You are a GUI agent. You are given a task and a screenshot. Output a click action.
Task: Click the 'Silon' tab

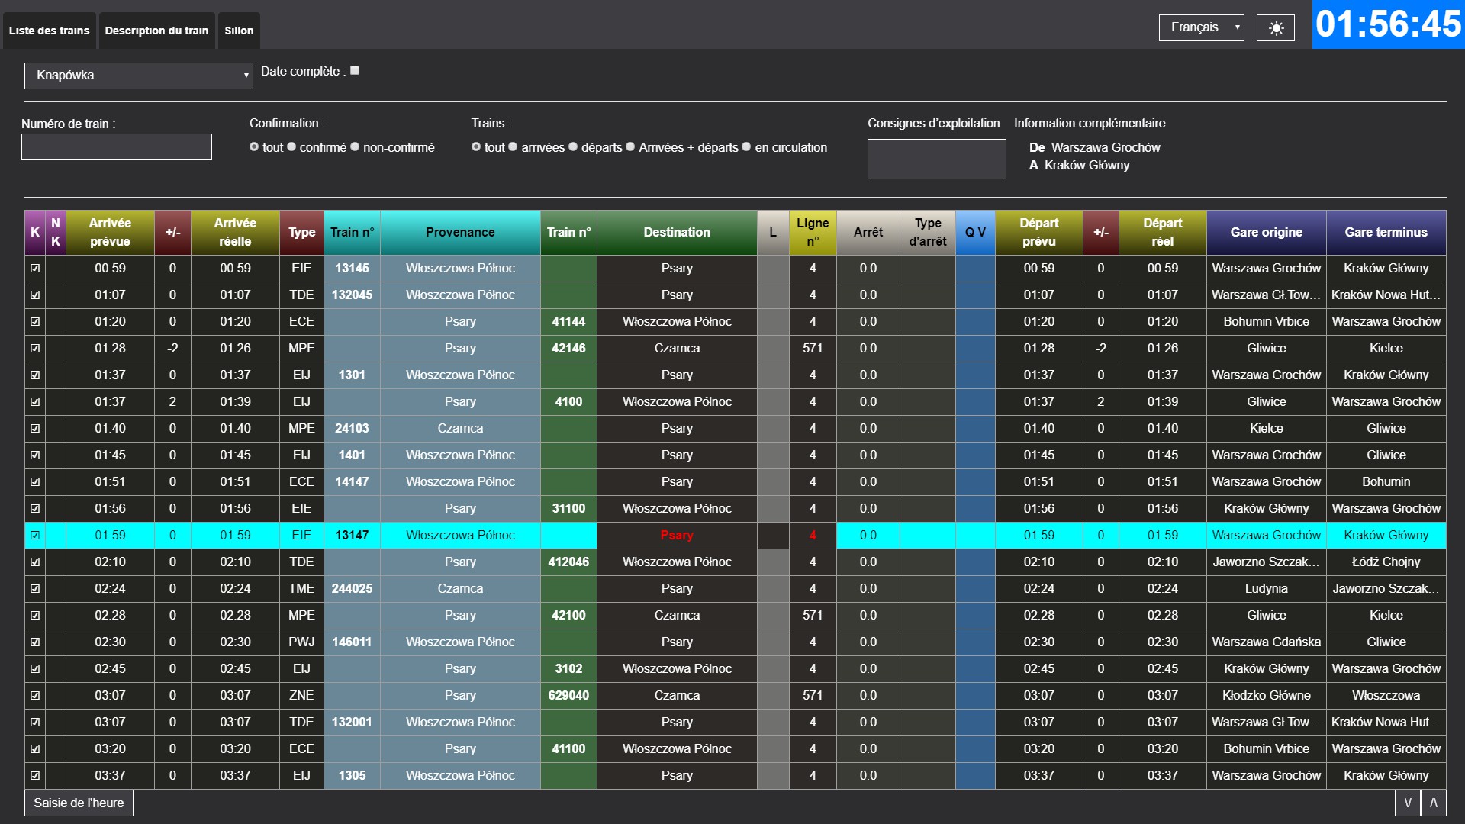point(237,28)
